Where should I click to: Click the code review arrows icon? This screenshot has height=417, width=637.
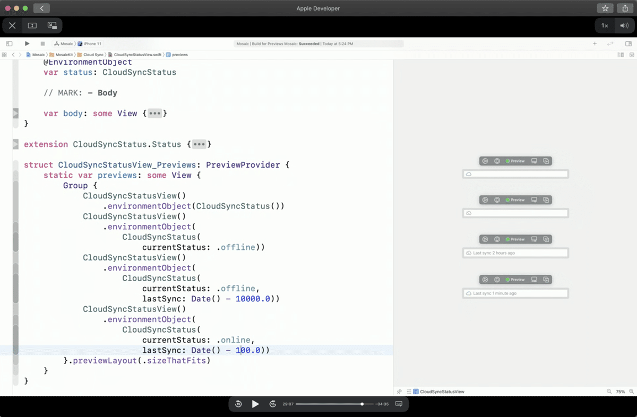610,44
